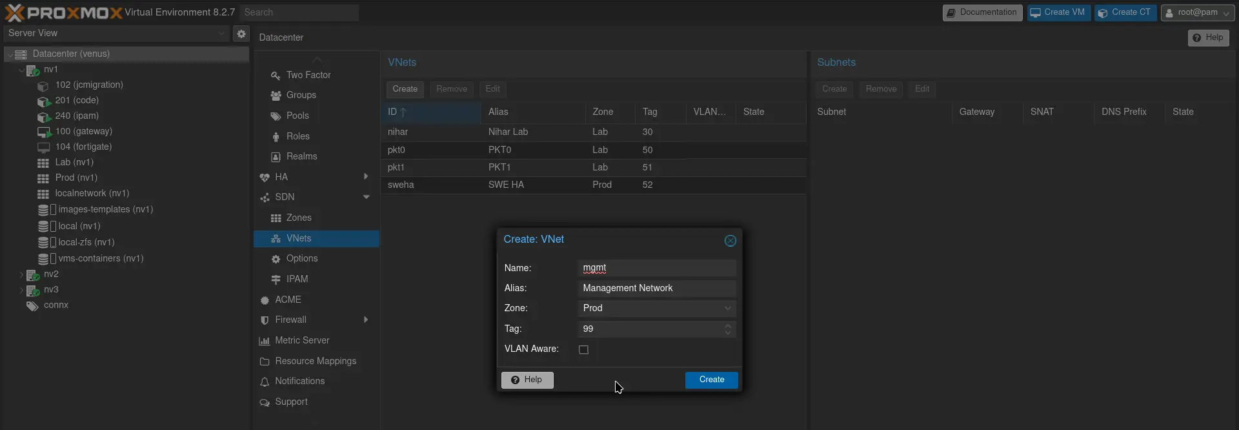Screen dimensions: 1239x430
Task: Click the 102 (jcmigration) container icon
Action: tap(43, 85)
